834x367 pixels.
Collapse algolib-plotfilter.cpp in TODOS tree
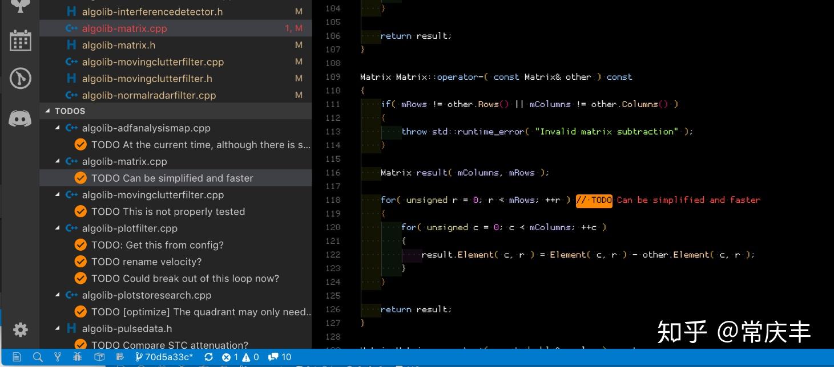tap(57, 228)
